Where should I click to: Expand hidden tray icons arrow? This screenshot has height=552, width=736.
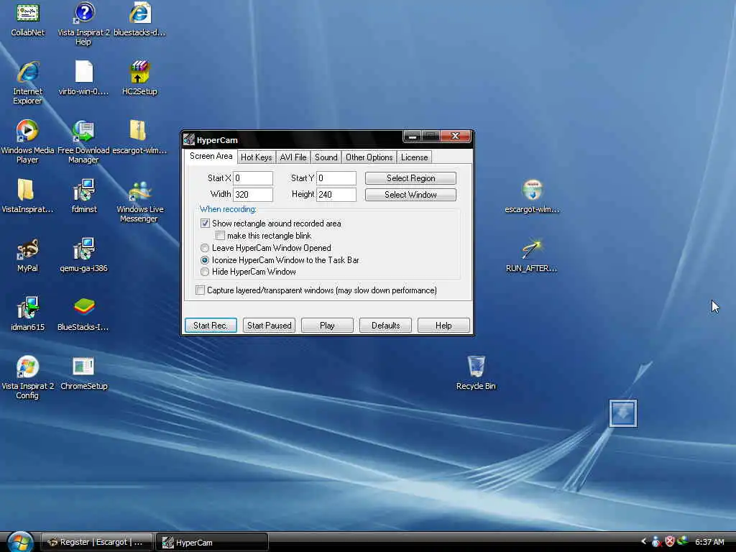643,542
